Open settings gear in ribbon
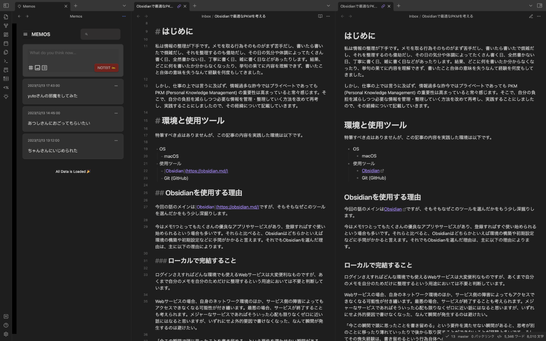 (6, 334)
